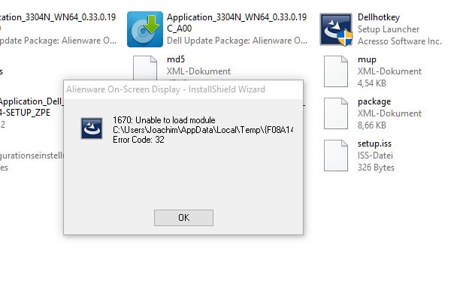Click OK in the error dialog
Viewport: 463px width, 302px height.
[x=183, y=217]
